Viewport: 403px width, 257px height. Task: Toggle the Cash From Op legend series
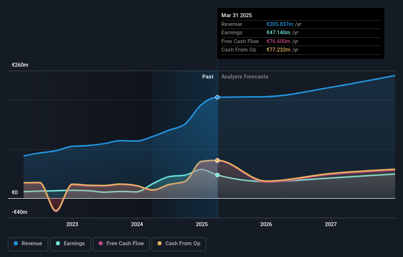click(179, 244)
